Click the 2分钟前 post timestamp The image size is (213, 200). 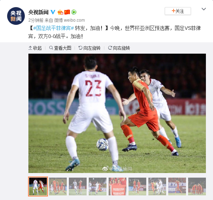[x=36, y=20]
